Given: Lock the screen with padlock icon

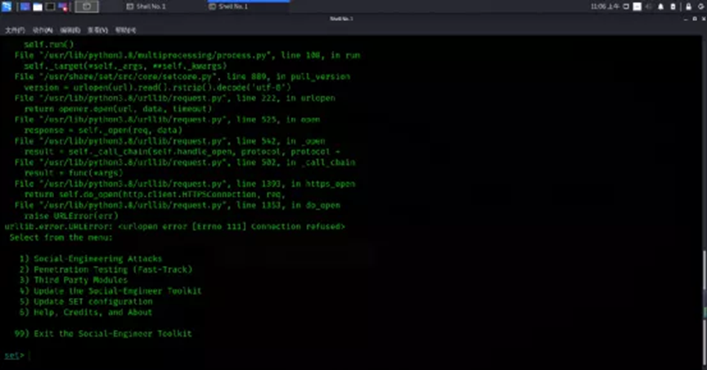Looking at the screenshot, I should click(688, 7).
